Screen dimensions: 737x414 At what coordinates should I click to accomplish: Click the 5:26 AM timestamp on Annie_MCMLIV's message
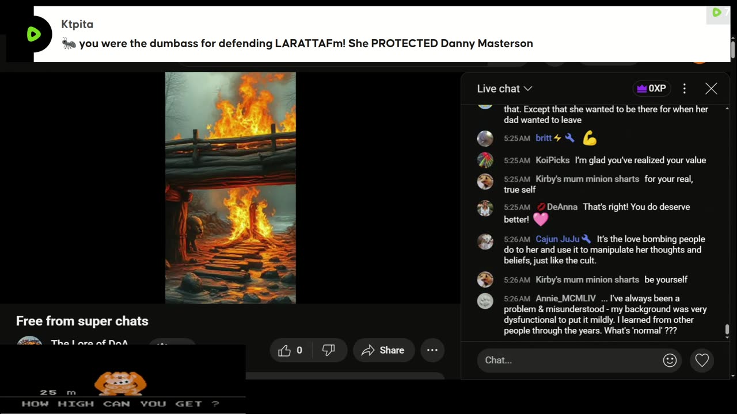click(x=516, y=299)
